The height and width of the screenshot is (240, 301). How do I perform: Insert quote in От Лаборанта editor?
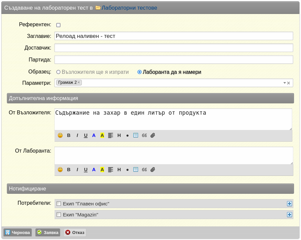coord(144,170)
